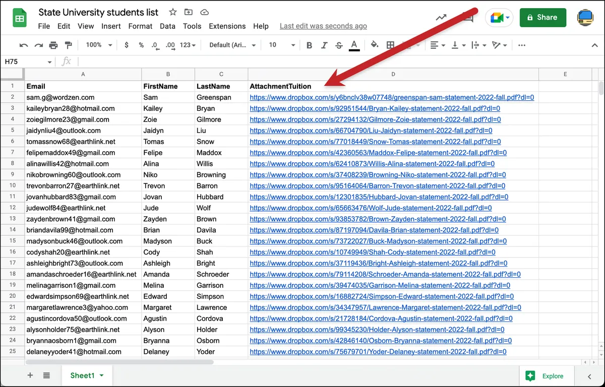Hide the menus with collapse chevron
The width and height of the screenshot is (605, 387).
point(594,45)
